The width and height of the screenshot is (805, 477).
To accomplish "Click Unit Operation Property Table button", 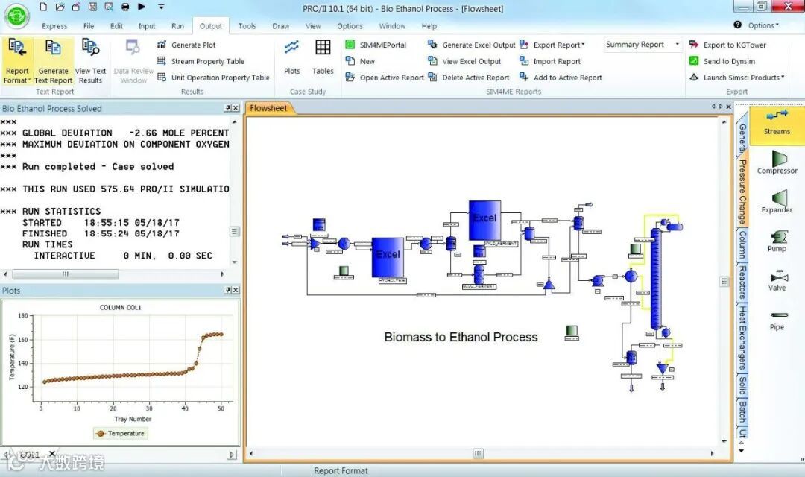I will coord(213,78).
